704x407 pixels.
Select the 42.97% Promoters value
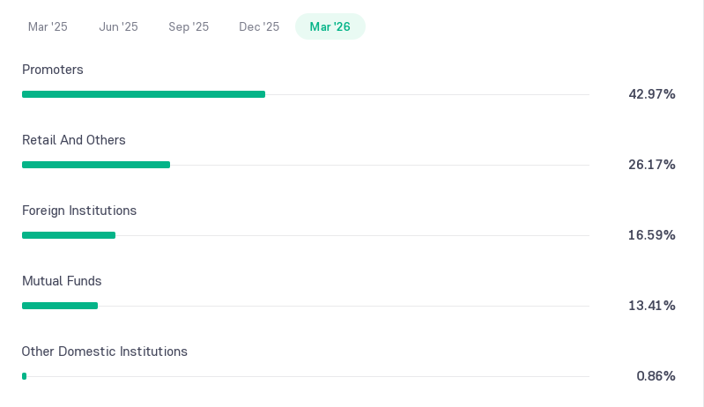pyautogui.click(x=652, y=94)
